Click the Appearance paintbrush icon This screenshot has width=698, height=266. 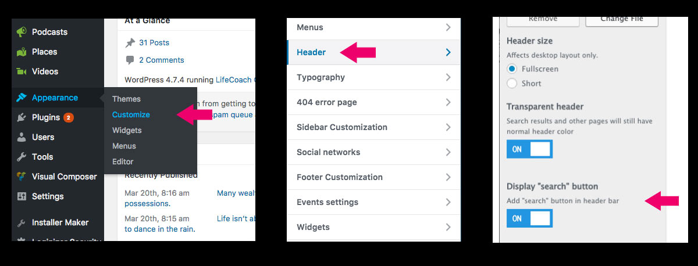tap(22, 98)
